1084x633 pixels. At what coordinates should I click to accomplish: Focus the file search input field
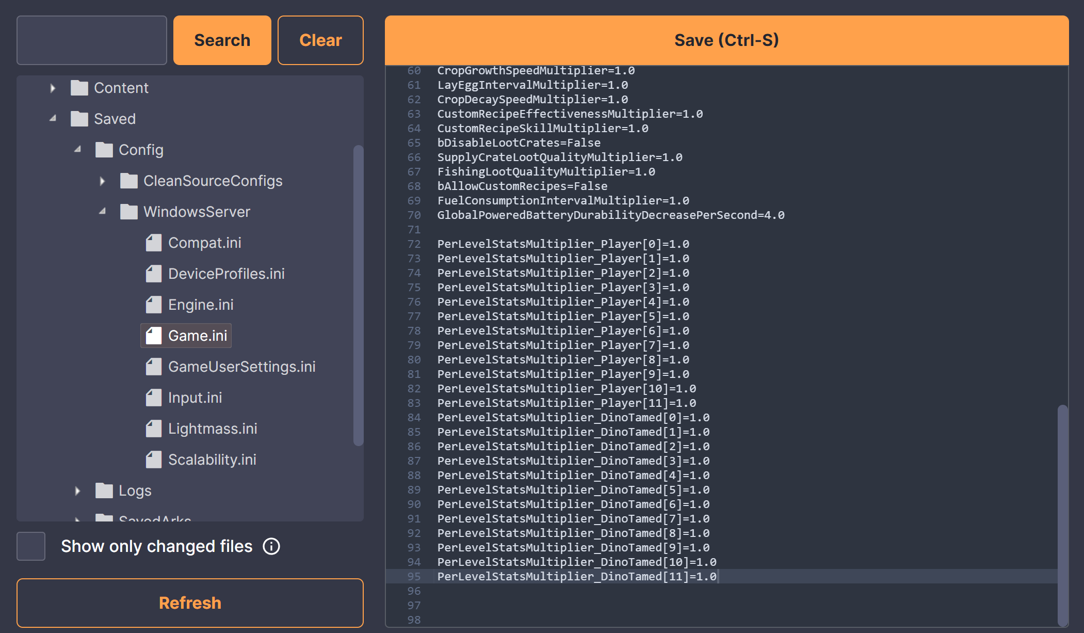92,40
